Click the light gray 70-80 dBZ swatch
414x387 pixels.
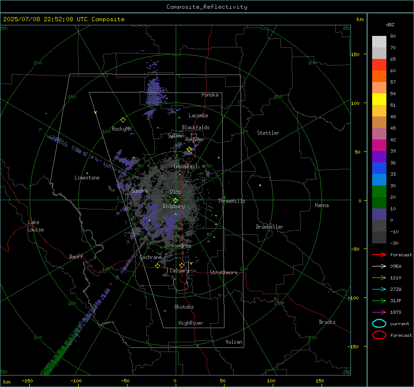(x=379, y=41)
